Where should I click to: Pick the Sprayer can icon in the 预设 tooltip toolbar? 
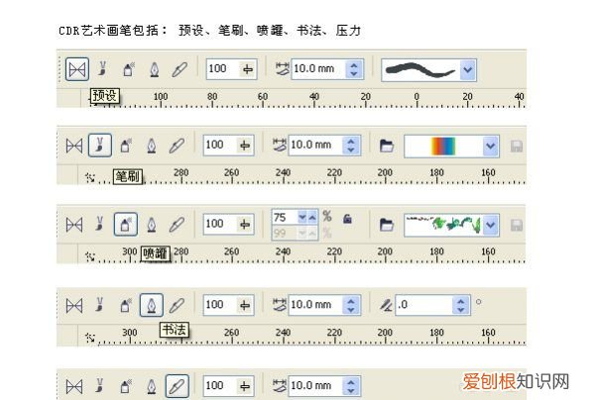(128, 69)
